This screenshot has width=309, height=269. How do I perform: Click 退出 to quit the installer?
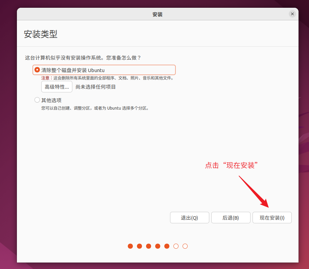[x=189, y=218]
